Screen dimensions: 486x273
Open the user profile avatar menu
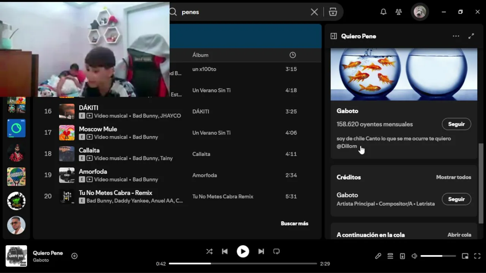point(420,12)
